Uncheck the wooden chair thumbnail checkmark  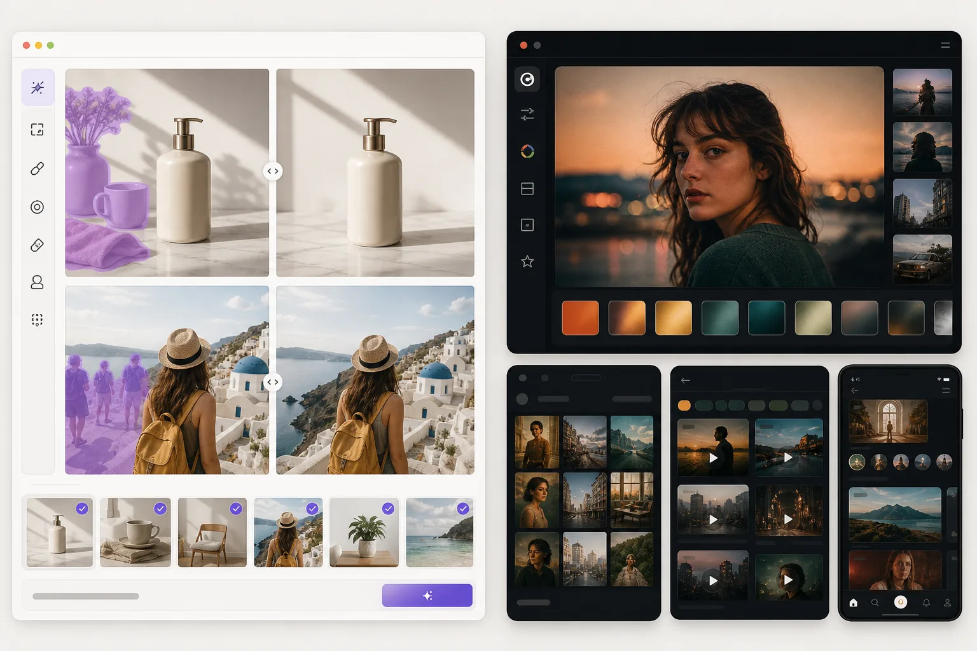(x=236, y=509)
